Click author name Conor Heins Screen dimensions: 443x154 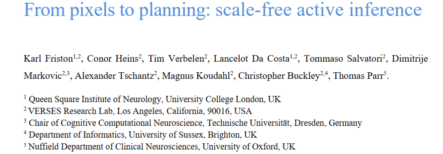click(x=112, y=58)
